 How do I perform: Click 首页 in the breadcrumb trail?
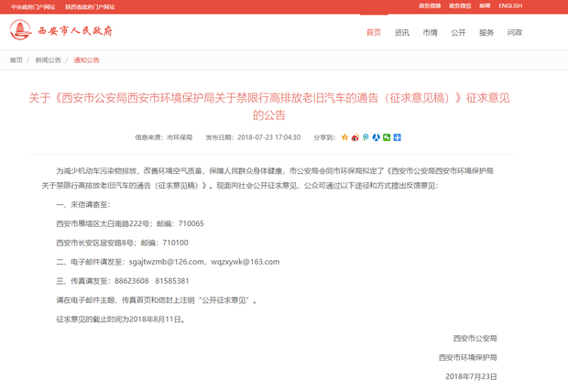(x=16, y=60)
